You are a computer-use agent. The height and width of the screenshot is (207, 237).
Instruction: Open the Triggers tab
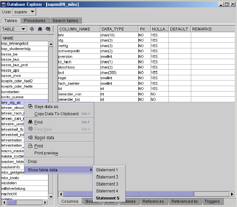pyautogui.click(x=212, y=201)
